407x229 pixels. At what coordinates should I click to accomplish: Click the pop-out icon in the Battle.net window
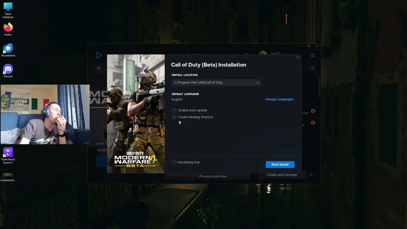click(x=313, y=55)
